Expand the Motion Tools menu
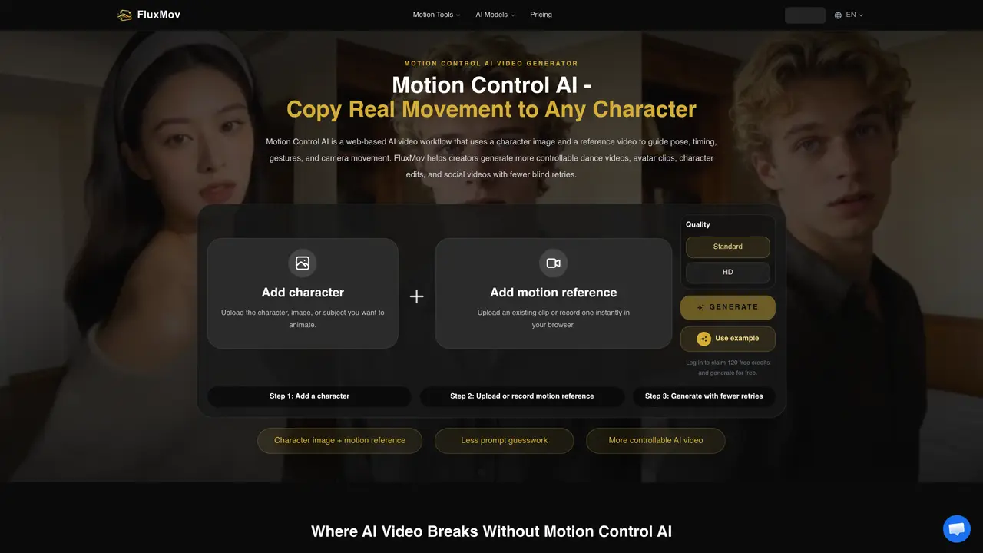The width and height of the screenshot is (983, 553). 436,15
